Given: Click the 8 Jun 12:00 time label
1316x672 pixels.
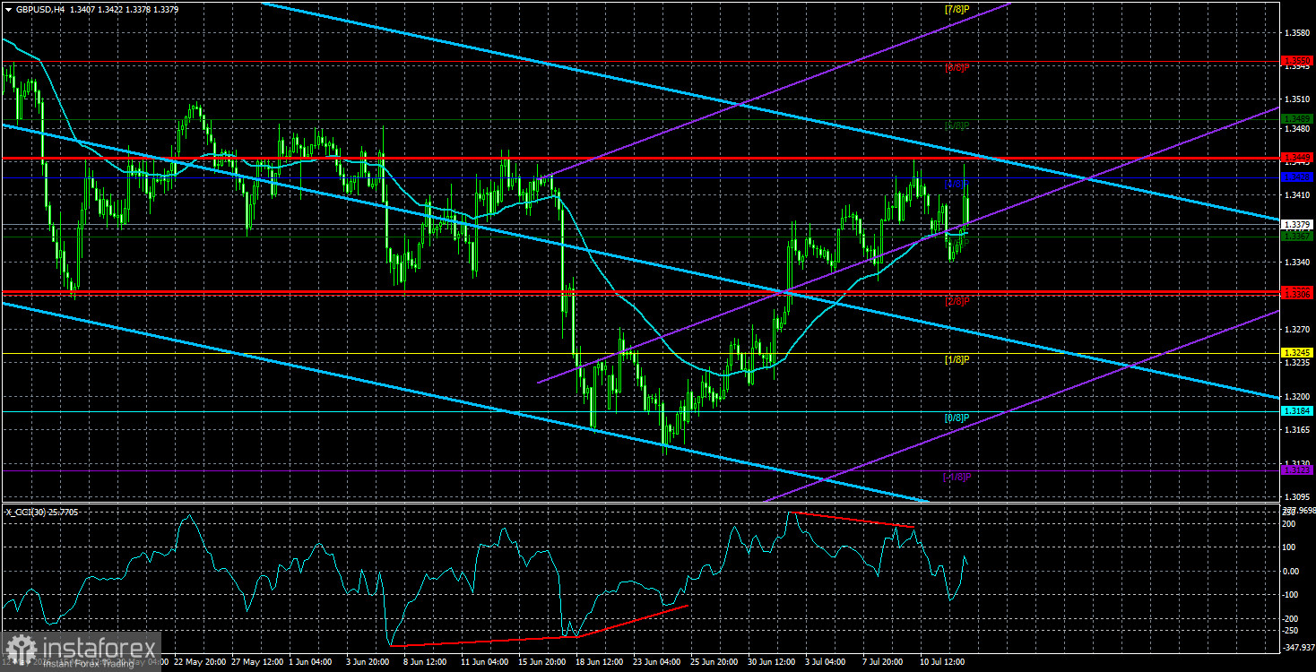Looking at the screenshot, I should point(424,662).
